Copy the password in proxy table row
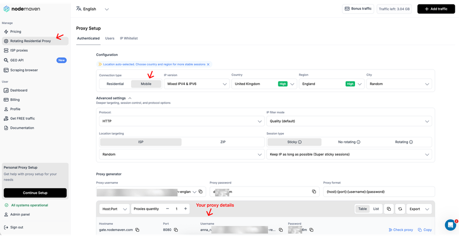 pyautogui.click(x=312, y=230)
